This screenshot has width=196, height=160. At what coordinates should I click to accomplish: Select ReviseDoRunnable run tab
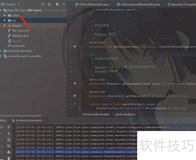coord(29,120)
